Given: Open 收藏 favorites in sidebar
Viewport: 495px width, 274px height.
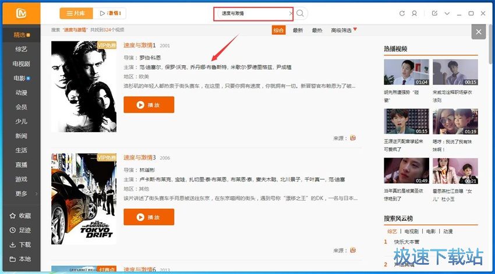Looking at the screenshot, I should pyautogui.click(x=20, y=216).
